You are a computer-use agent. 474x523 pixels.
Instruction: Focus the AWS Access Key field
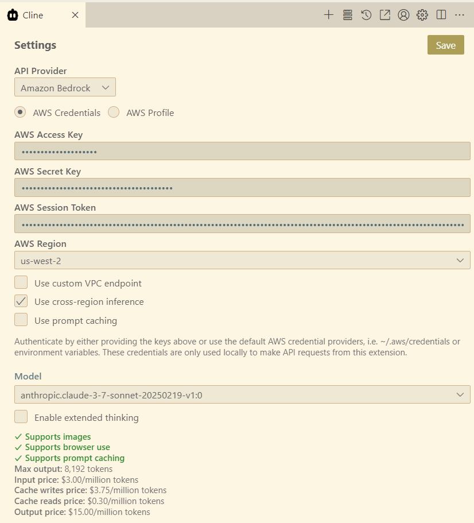(242, 152)
